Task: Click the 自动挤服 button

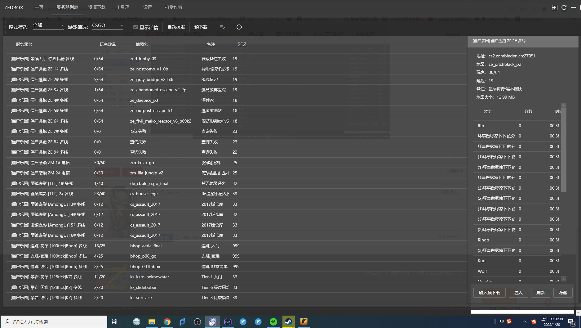Action: [176, 27]
